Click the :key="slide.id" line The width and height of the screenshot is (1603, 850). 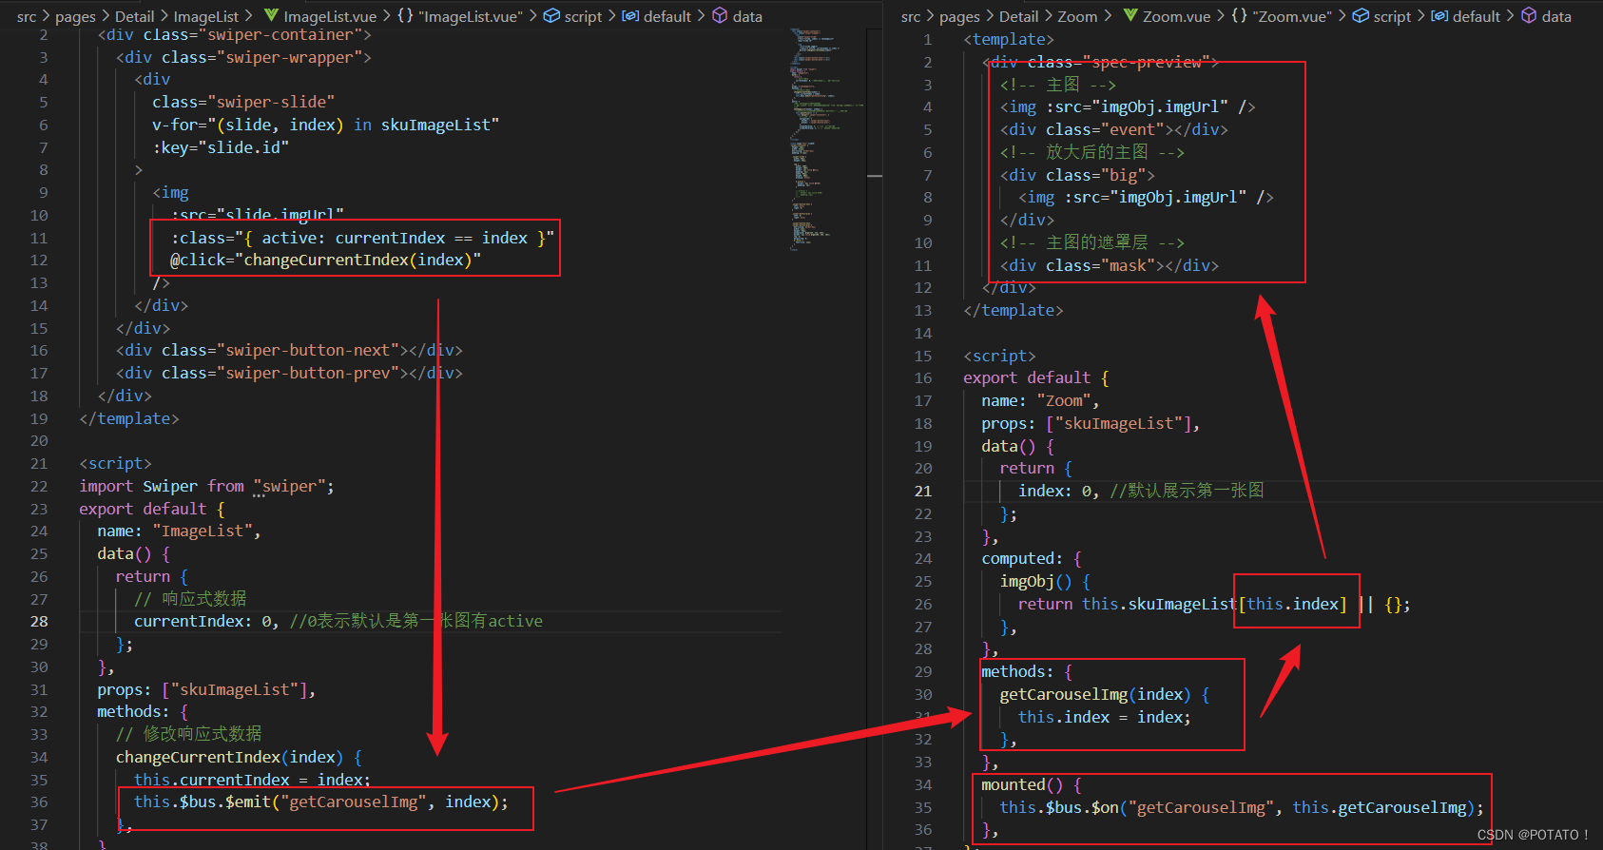(x=221, y=147)
